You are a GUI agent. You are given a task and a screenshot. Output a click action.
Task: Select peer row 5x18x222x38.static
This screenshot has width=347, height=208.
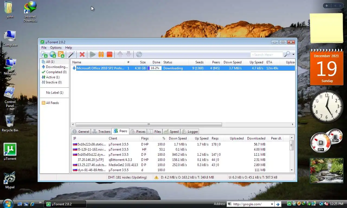point(180,144)
